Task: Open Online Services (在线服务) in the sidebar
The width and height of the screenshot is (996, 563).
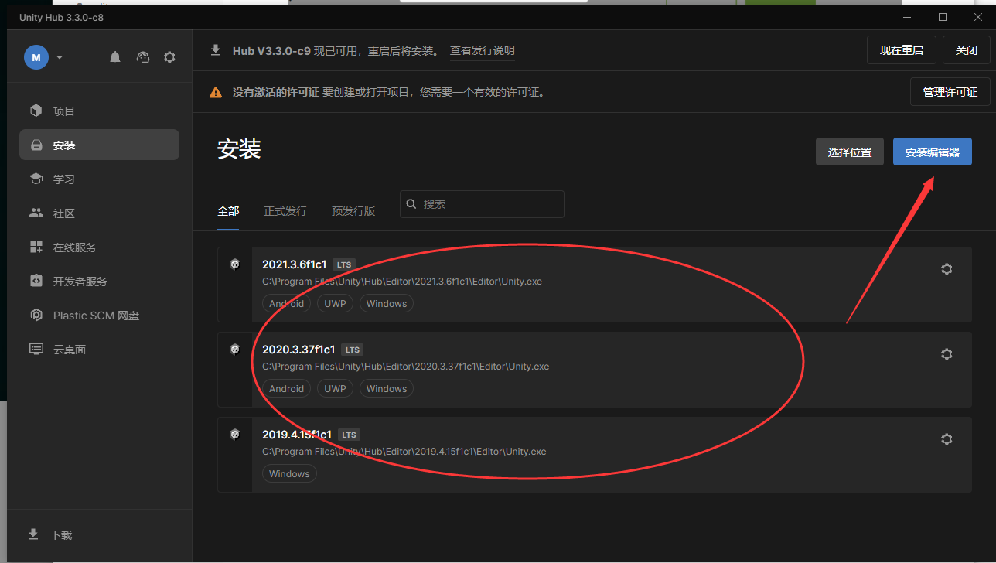Action: point(99,247)
